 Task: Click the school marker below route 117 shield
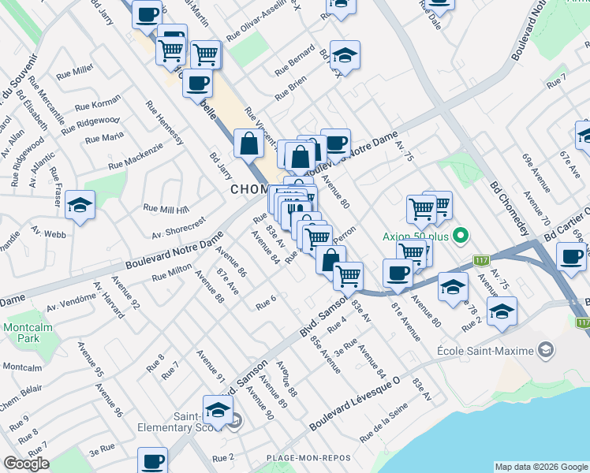point(454,288)
